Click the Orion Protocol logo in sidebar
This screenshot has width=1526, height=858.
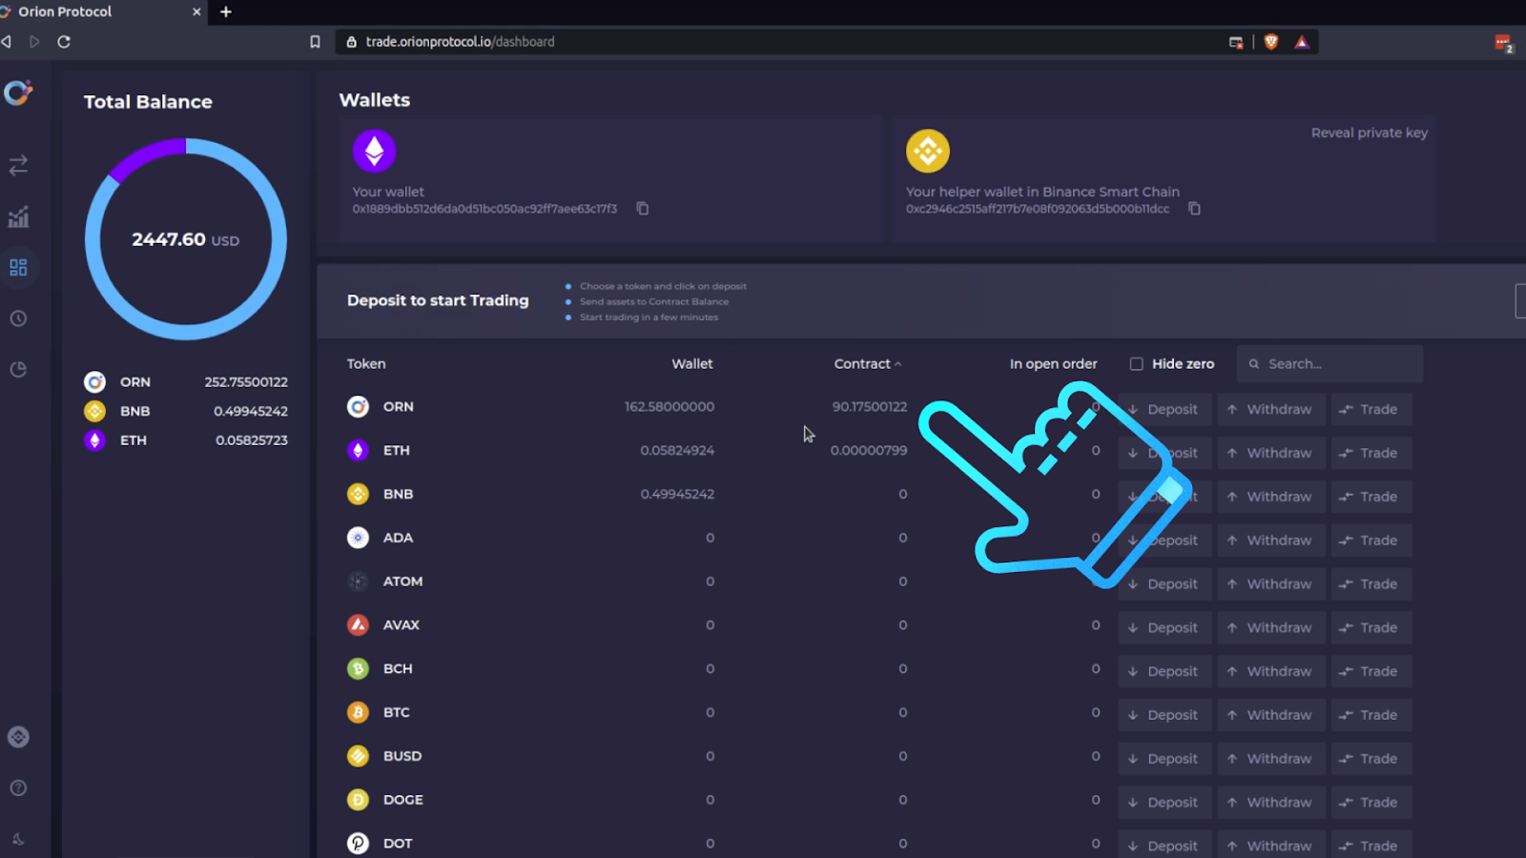click(18, 92)
